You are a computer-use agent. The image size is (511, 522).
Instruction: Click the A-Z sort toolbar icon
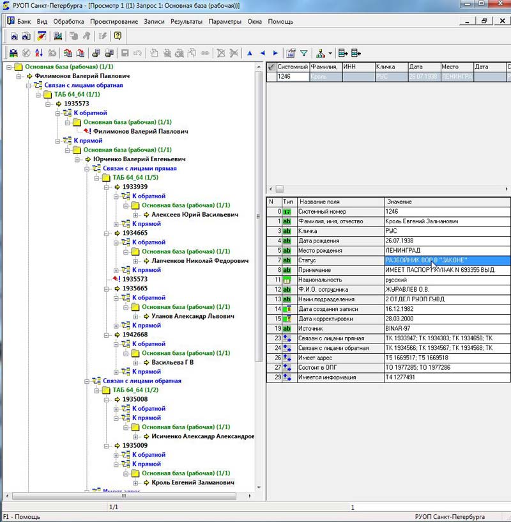pyautogui.click(x=39, y=53)
